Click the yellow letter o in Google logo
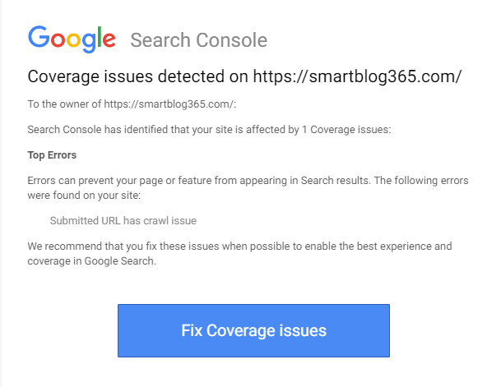The width and height of the screenshot is (501, 387). (x=73, y=39)
